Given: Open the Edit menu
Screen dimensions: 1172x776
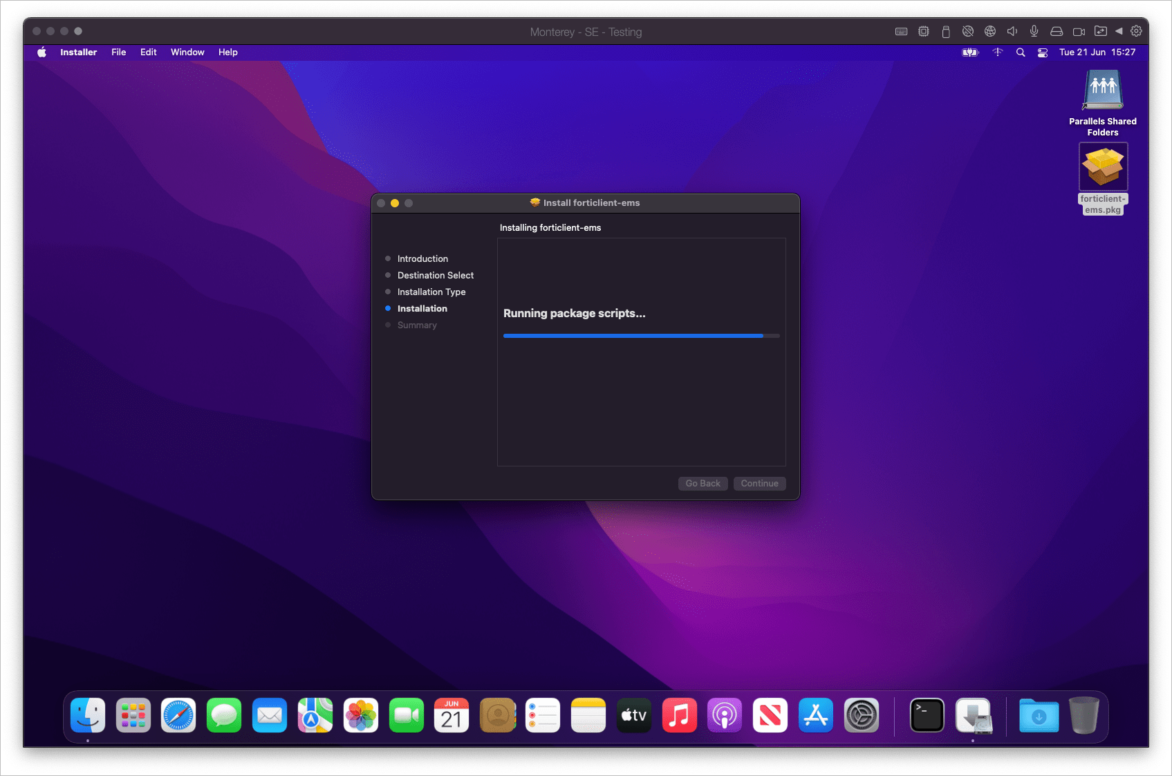Looking at the screenshot, I should (149, 53).
